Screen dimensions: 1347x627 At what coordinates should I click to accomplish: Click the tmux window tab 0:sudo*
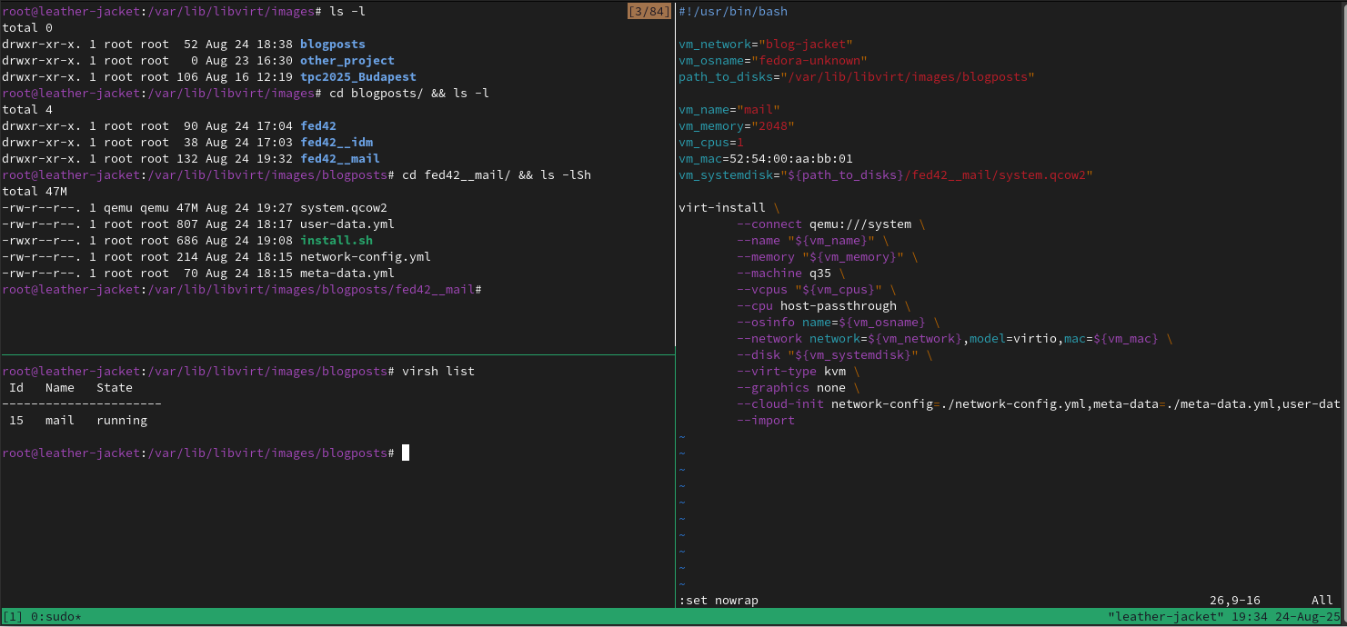tap(56, 617)
